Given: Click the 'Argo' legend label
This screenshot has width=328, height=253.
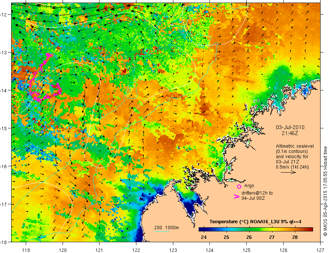Looking at the screenshot, I should pyautogui.click(x=249, y=186).
